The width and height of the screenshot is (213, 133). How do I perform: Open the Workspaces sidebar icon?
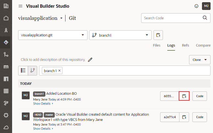coord(6,30)
